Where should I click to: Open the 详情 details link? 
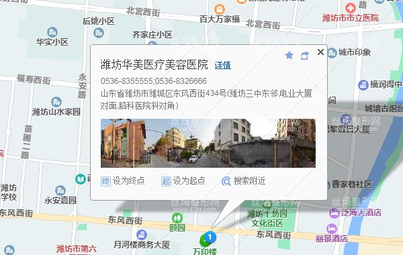222,65
